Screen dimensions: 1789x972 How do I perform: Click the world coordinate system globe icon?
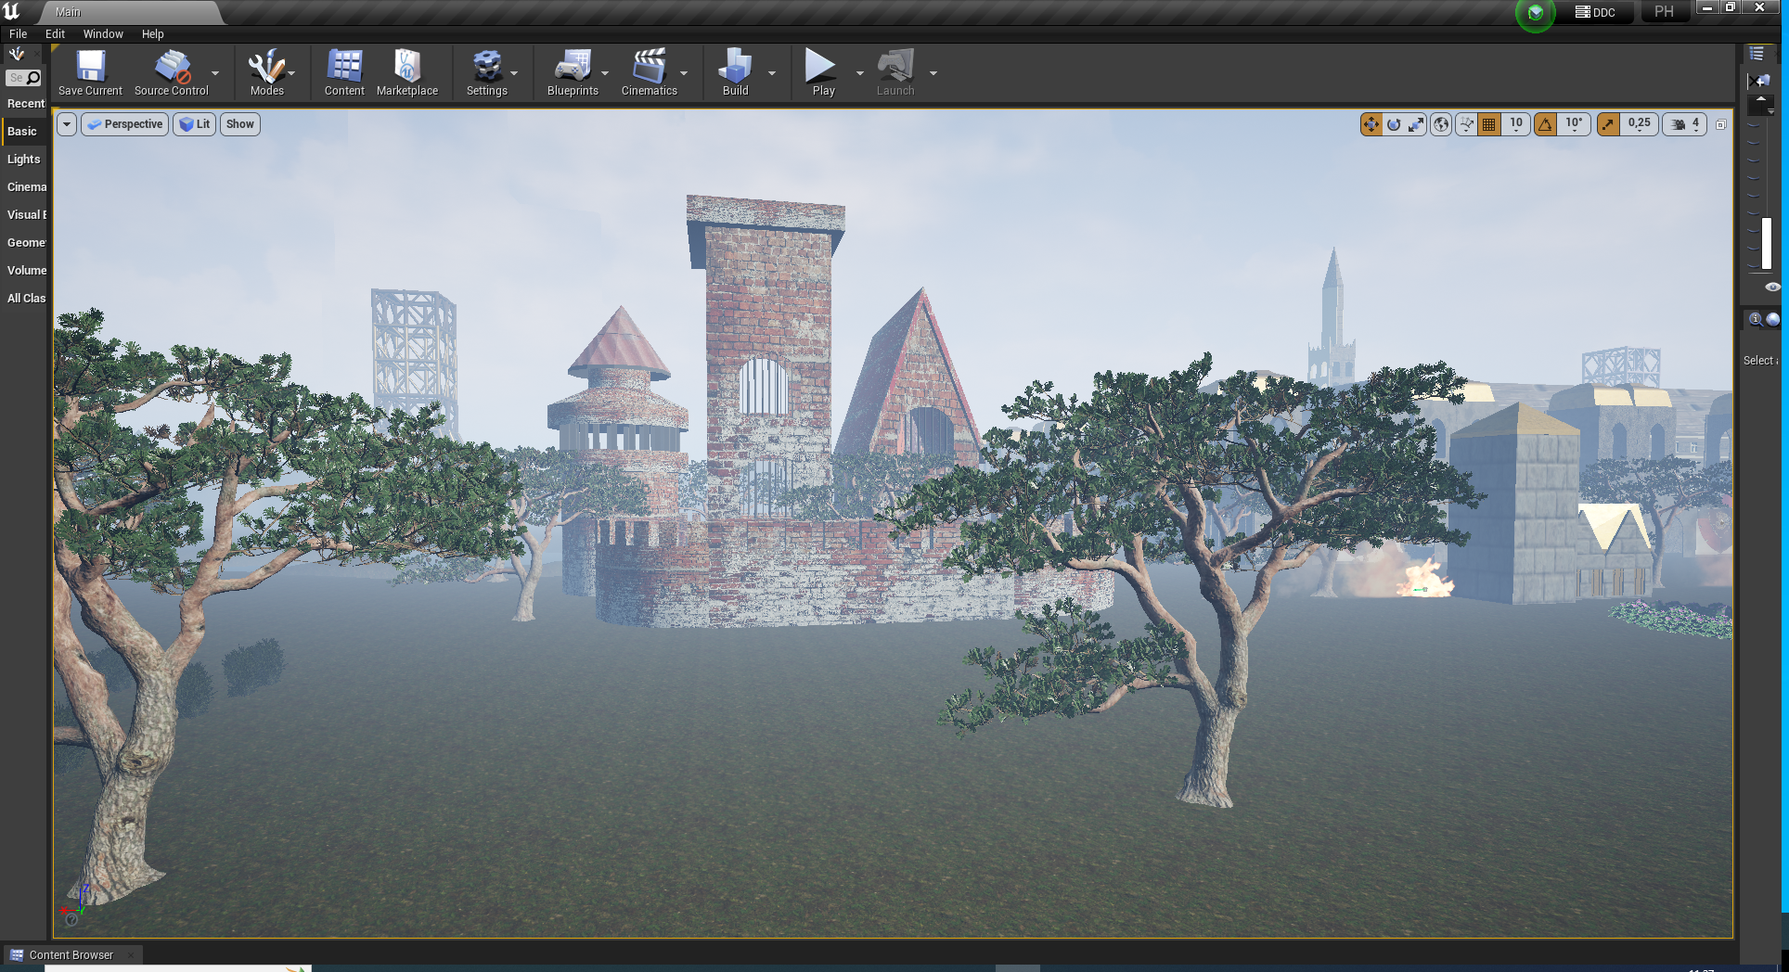click(1441, 124)
